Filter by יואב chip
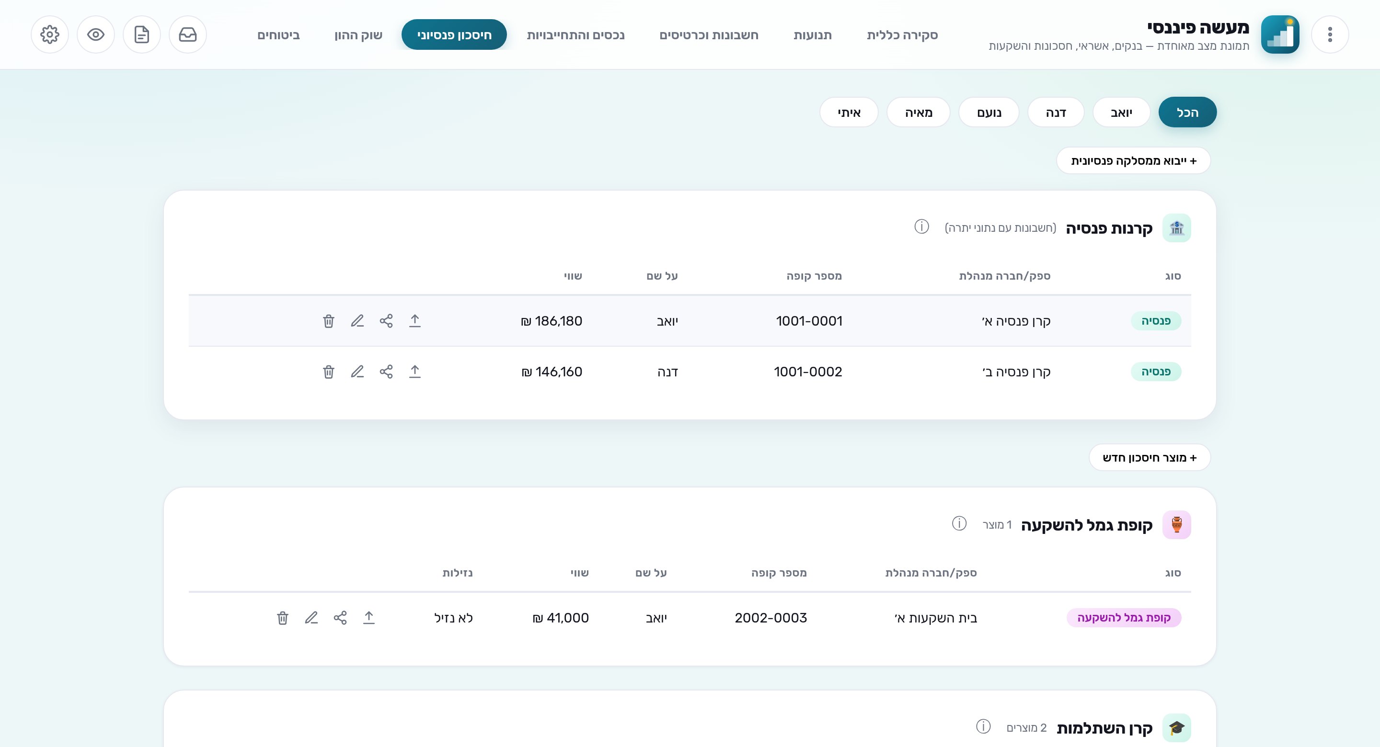The height and width of the screenshot is (747, 1380). pos(1121,113)
